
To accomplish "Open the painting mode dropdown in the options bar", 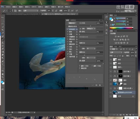I will [31, 11].
